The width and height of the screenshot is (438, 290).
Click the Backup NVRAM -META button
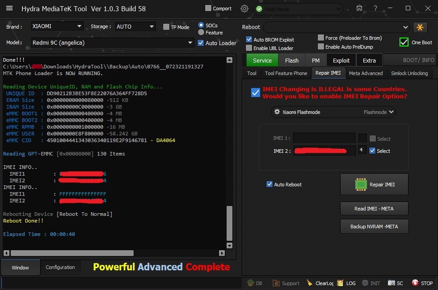pyautogui.click(x=374, y=227)
